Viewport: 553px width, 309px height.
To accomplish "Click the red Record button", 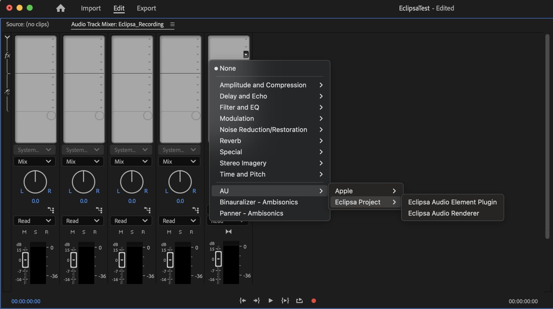I will pyautogui.click(x=314, y=301).
